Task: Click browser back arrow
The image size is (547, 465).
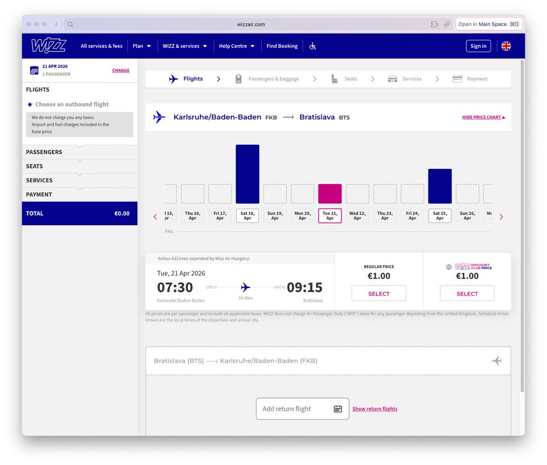Action: click(56, 24)
